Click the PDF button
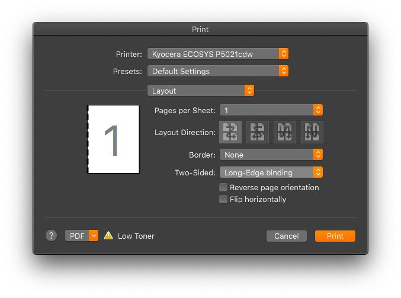401x298 pixels. pyautogui.click(x=77, y=236)
